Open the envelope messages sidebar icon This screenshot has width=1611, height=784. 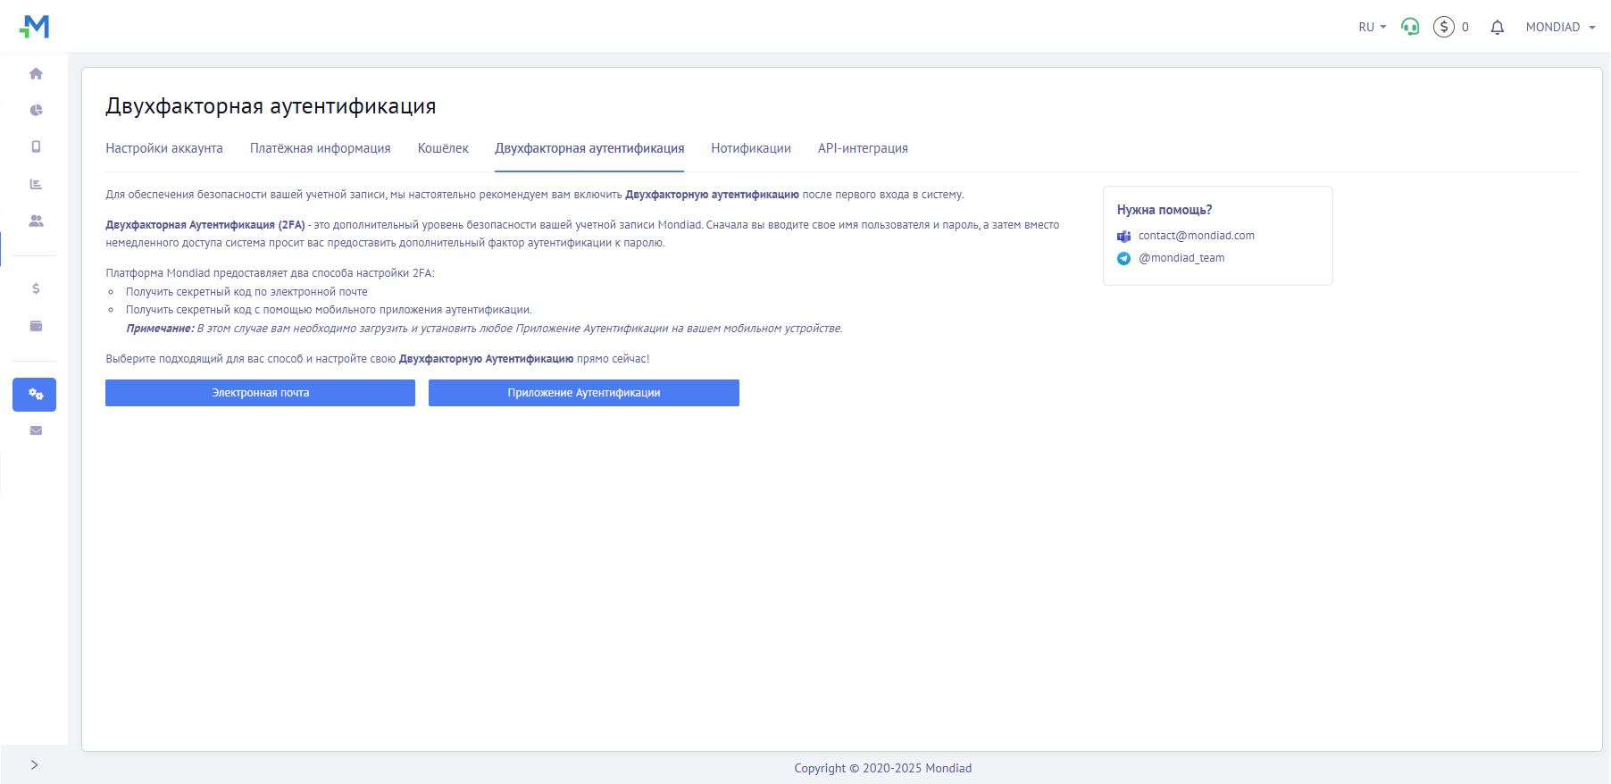click(36, 430)
